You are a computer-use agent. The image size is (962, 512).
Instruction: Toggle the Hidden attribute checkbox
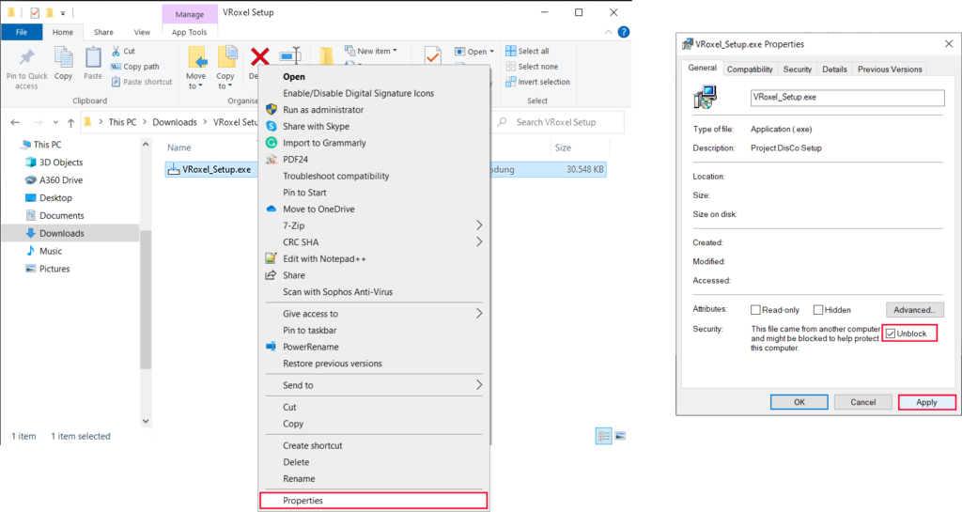coord(818,310)
